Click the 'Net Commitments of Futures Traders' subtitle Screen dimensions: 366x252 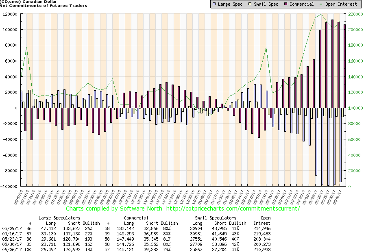(x=44, y=6)
